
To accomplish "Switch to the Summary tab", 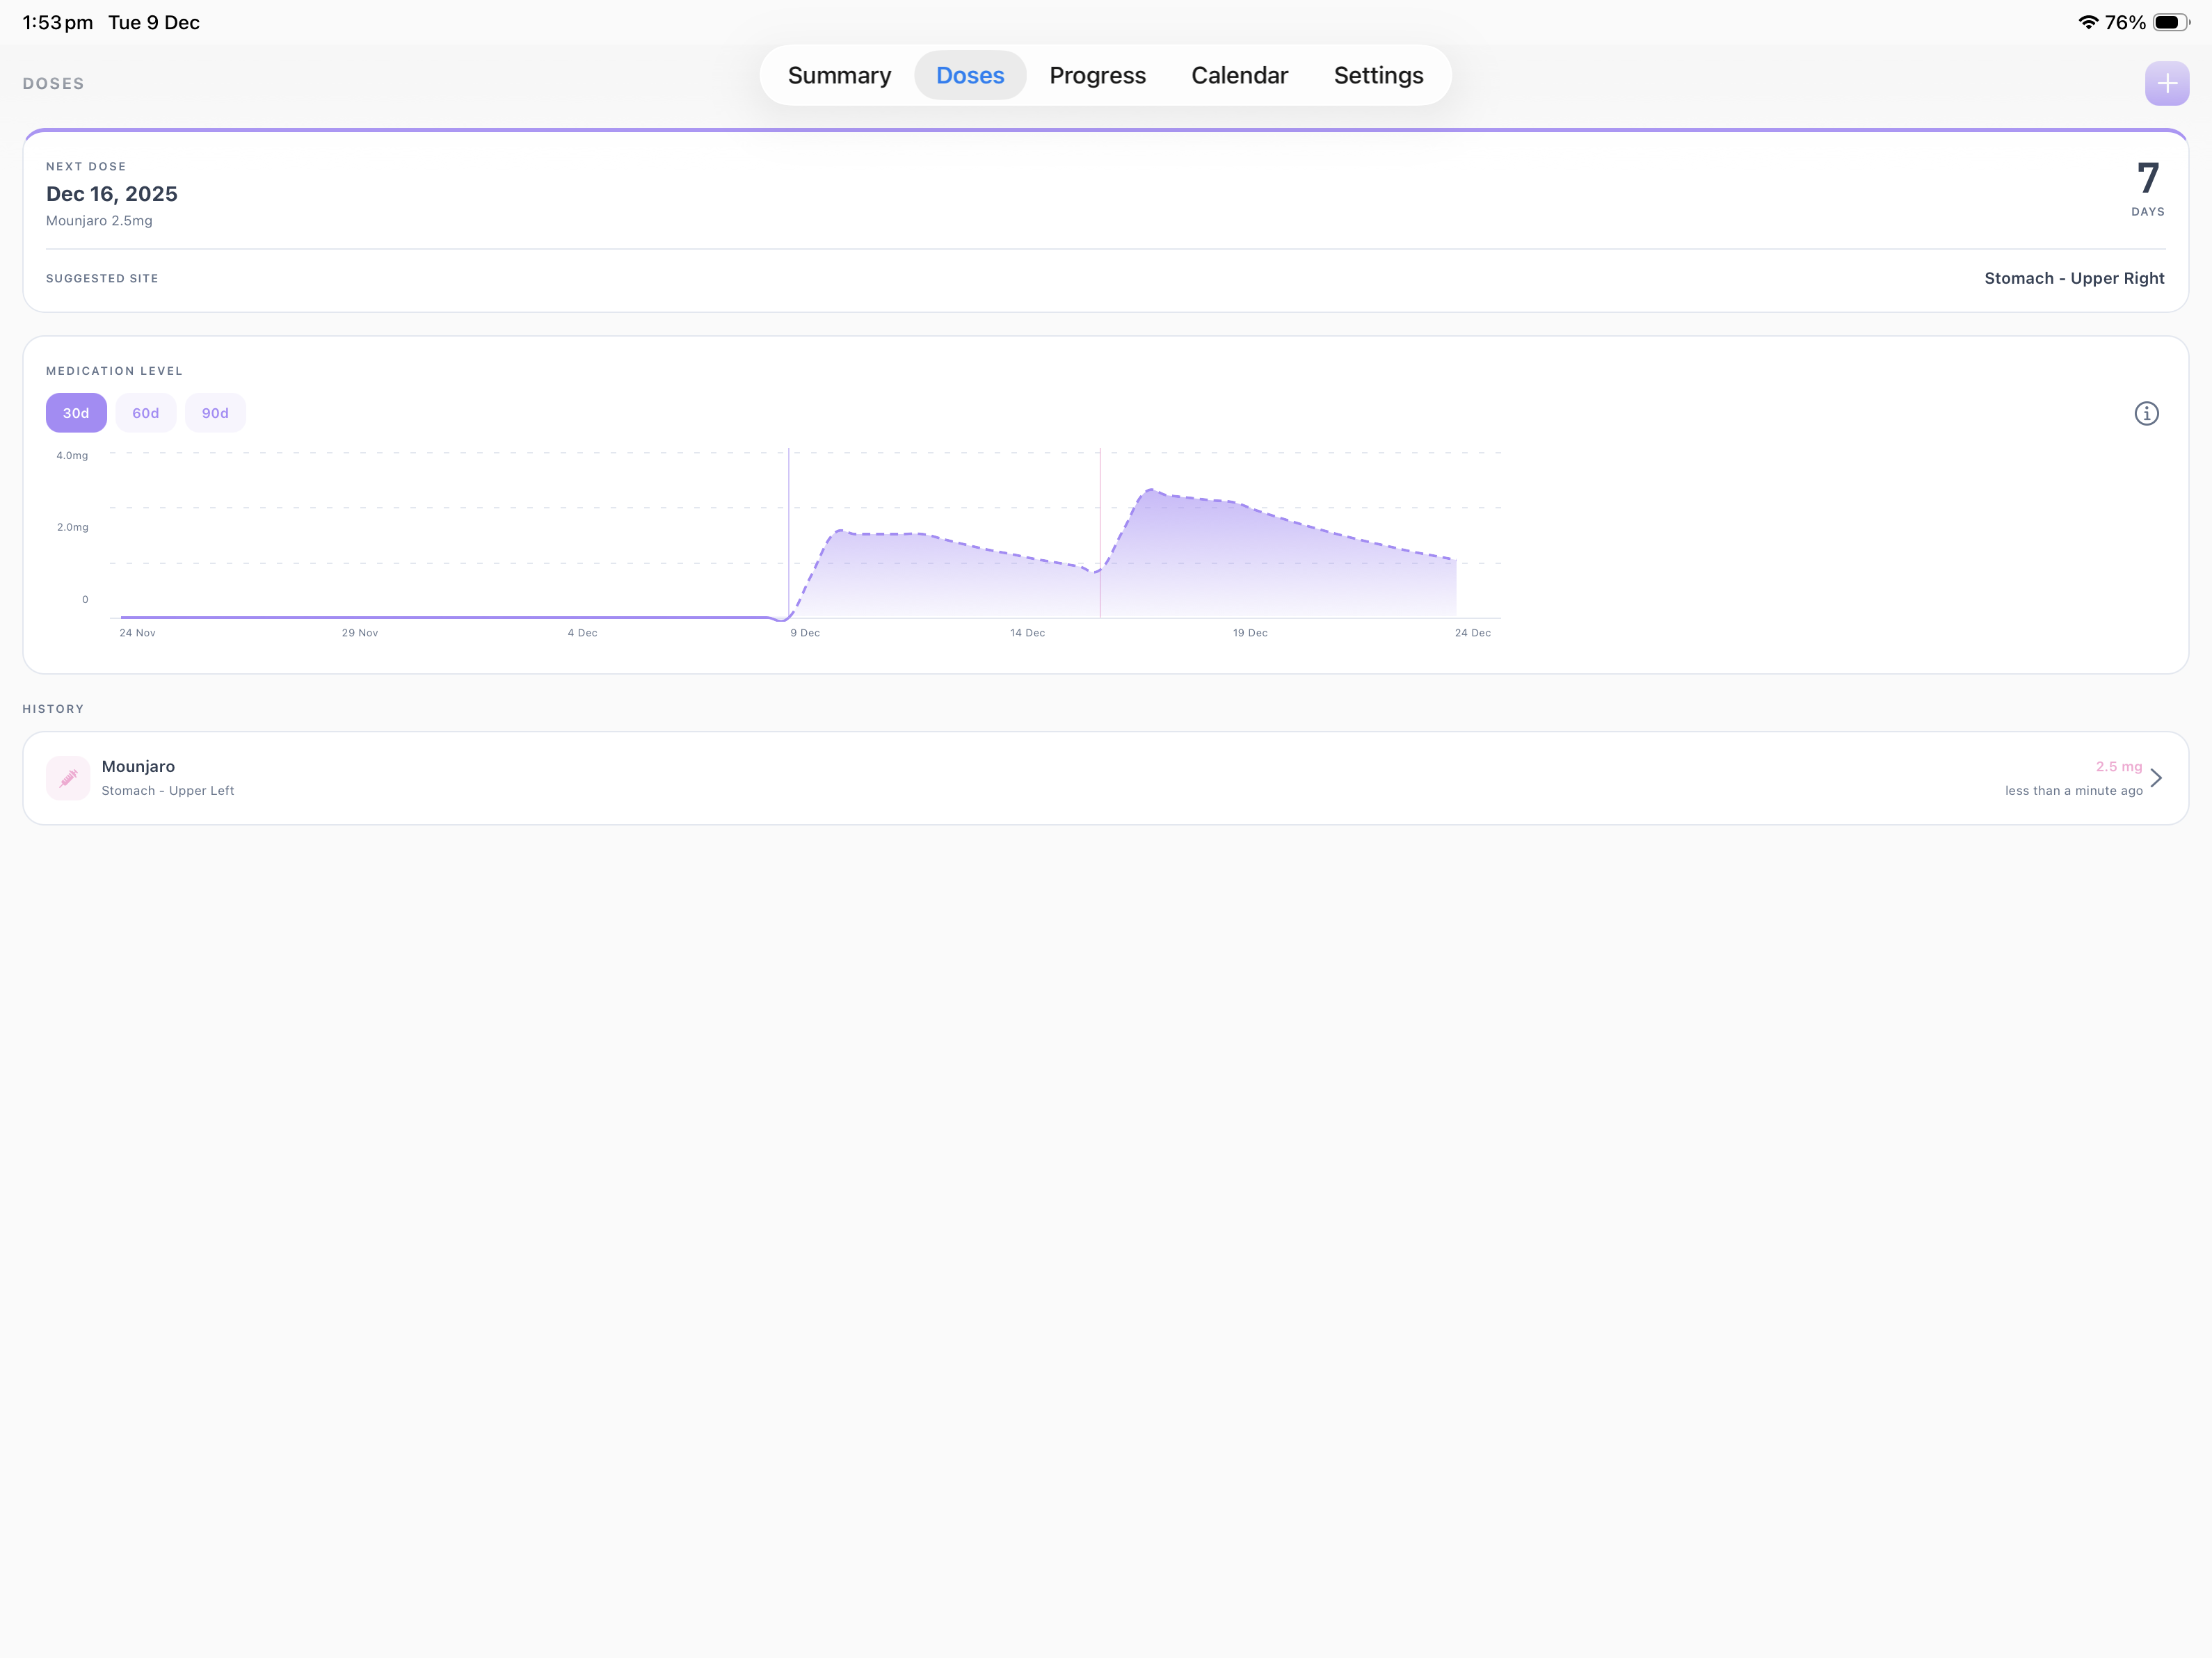I will (839, 75).
